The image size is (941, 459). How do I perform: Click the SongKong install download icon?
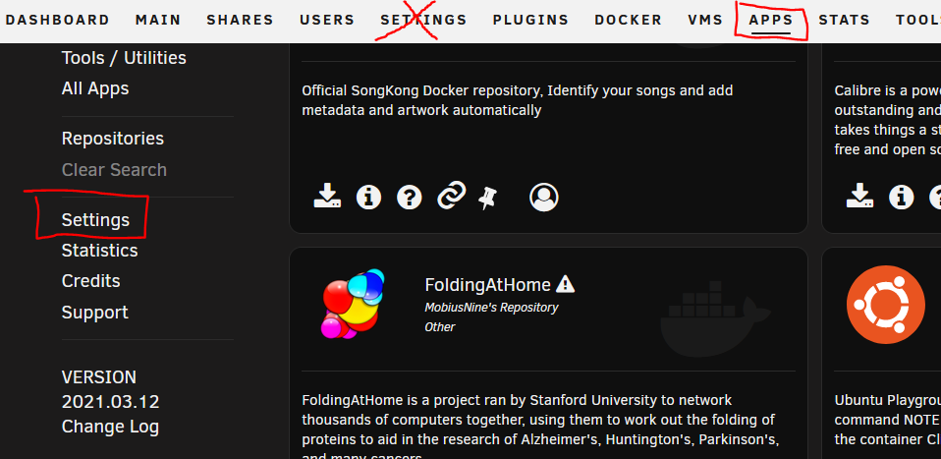click(328, 197)
